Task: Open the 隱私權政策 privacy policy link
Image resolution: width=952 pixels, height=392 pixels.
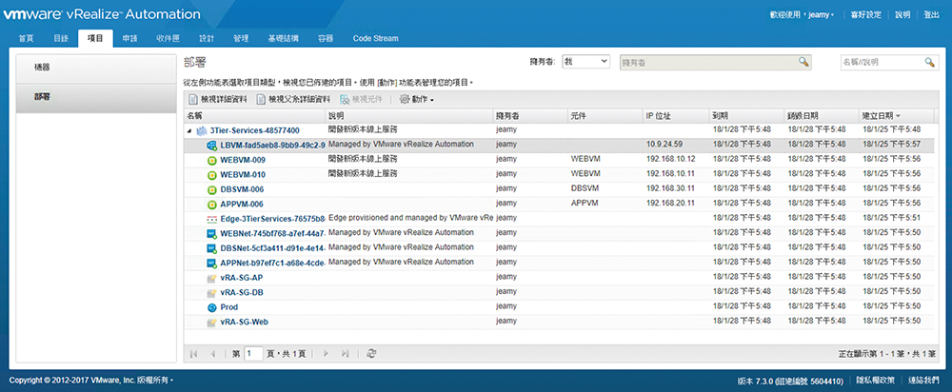Action: coord(875,382)
